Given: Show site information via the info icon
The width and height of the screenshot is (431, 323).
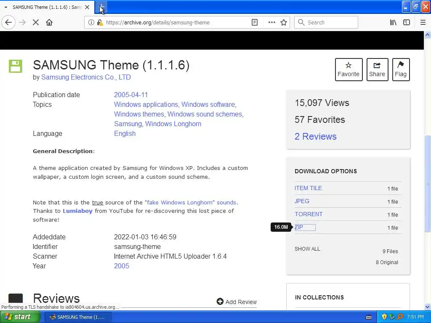Looking at the screenshot, I should tap(91, 23).
